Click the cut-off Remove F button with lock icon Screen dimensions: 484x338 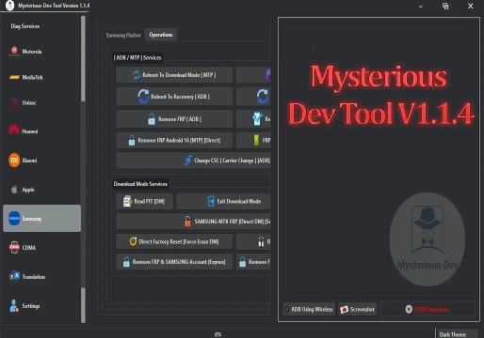(253, 262)
